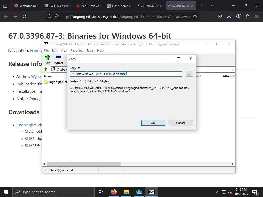Open Firefox recent browsing view icon
The width and height of the screenshot is (263, 197).
[x=5, y=6]
